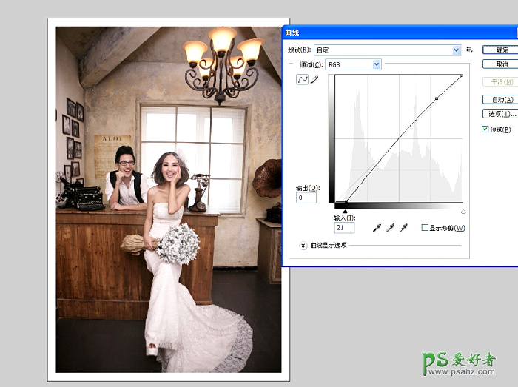Open the 选项 (Options) dialog button

click(501, 114)
